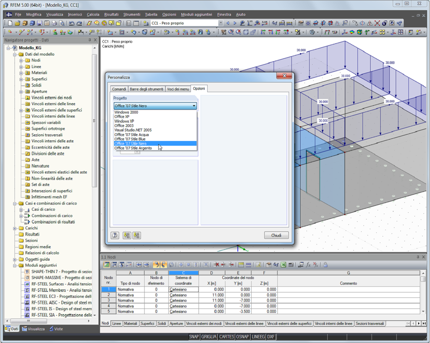Open the Strumenti menu
This screenshot has height=343, width=430.
point(131,15)
